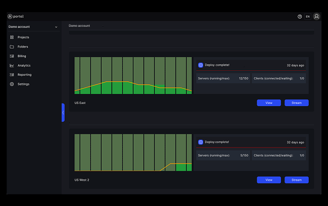Navigate to Reporting
Image resolution: width=328 pixels, height=206 pixels.
click(x=24, y=75)
